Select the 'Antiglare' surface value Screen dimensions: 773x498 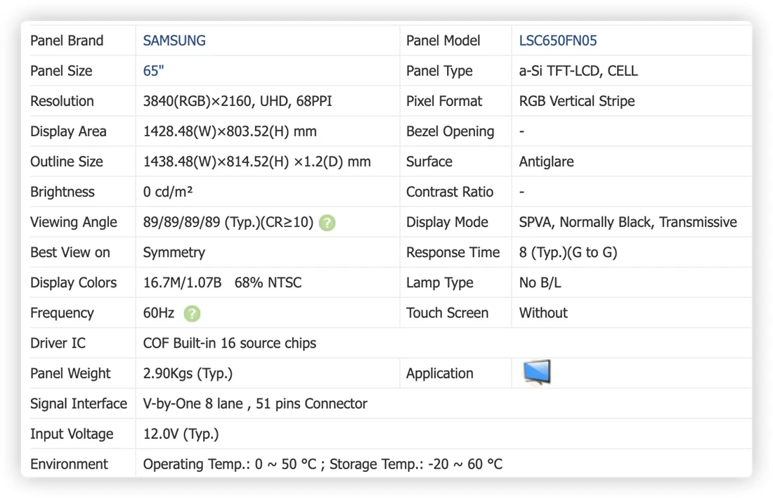tap(546, 162)
